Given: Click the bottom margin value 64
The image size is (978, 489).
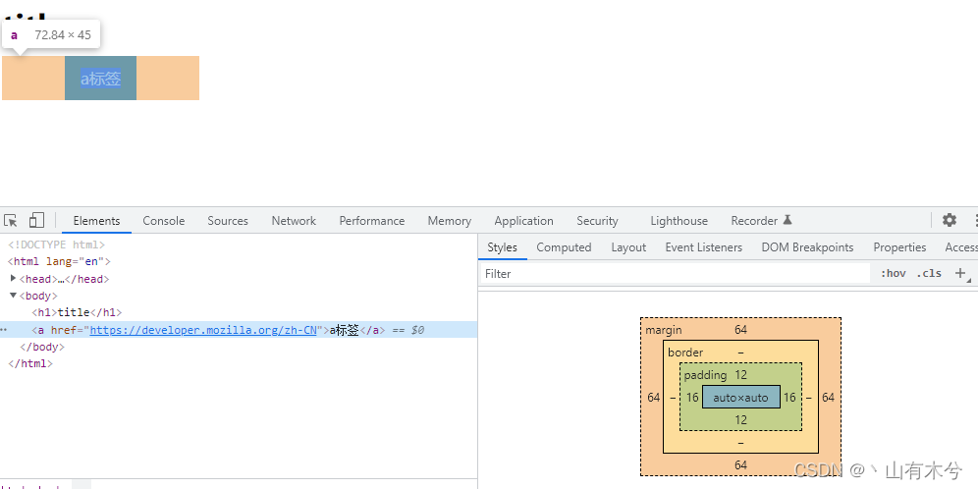Looking at the screenshot, I should (x=741, y=464).
